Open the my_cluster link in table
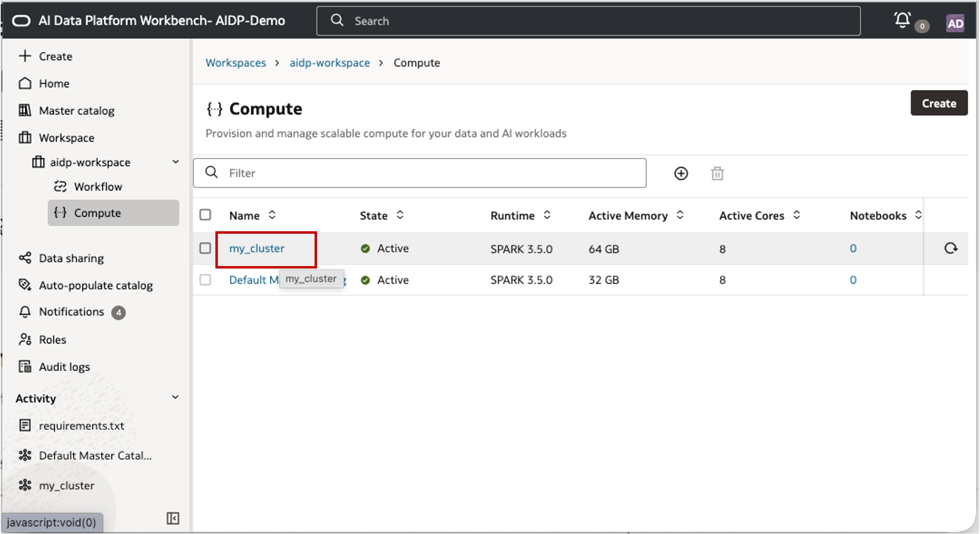The height and width of the screenshot is (534, 980). pyautogui.click(x=257, y=249)
